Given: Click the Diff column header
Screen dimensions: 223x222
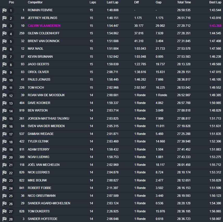Looking at the screenshot, I should tap(136, 3).
